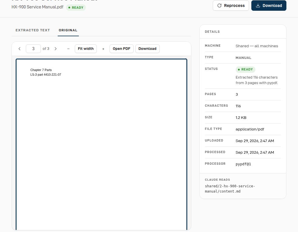
Task: Click the 'Chapter 7 Parts' text in the PDF
Action: pyautogui.click(x=41, y=70)
